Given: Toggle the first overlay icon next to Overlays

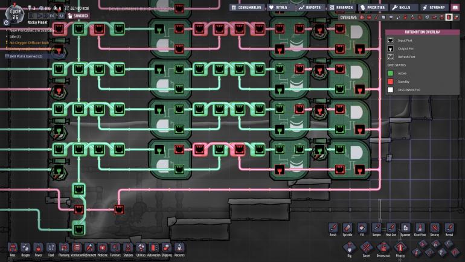Looking at the screenshot, I should 362,18.
